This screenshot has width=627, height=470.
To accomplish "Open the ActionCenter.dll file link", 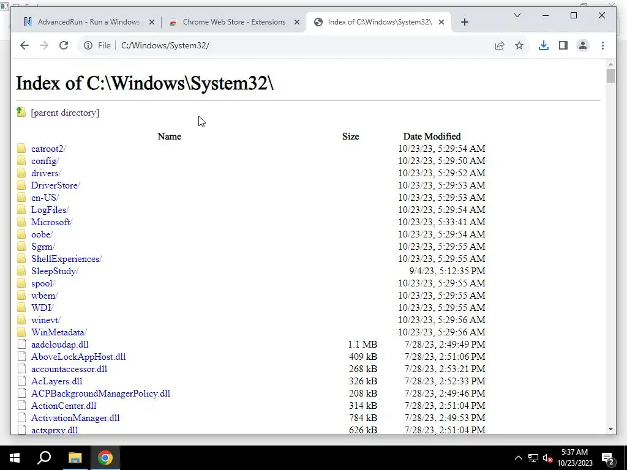I will click(x=64, y=406).
